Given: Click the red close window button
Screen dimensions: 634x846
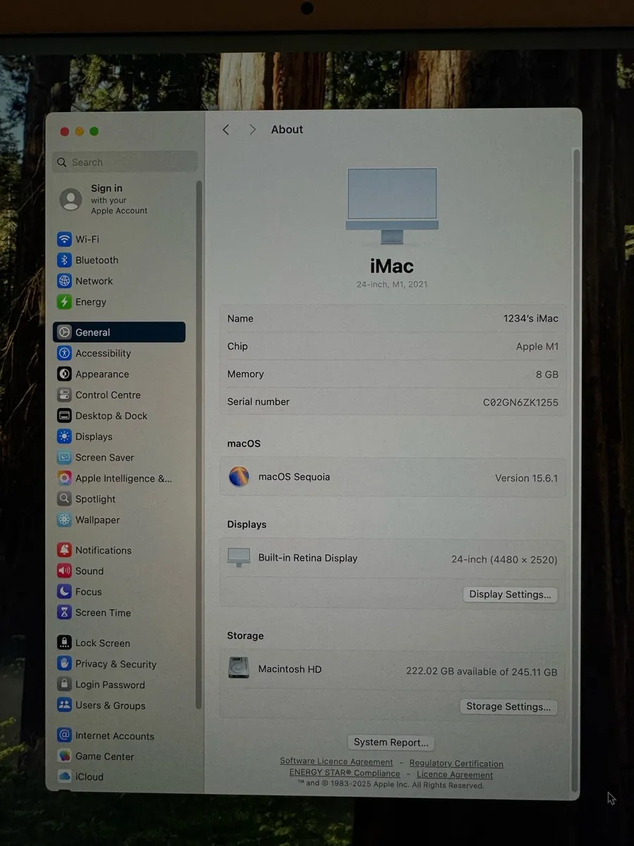Looking at the screenshot, I should tap(65, 132).
